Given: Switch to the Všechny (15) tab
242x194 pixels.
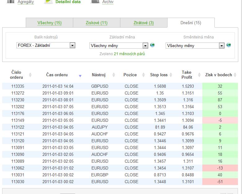Looking at the screenshot, I should click(50, 23).
